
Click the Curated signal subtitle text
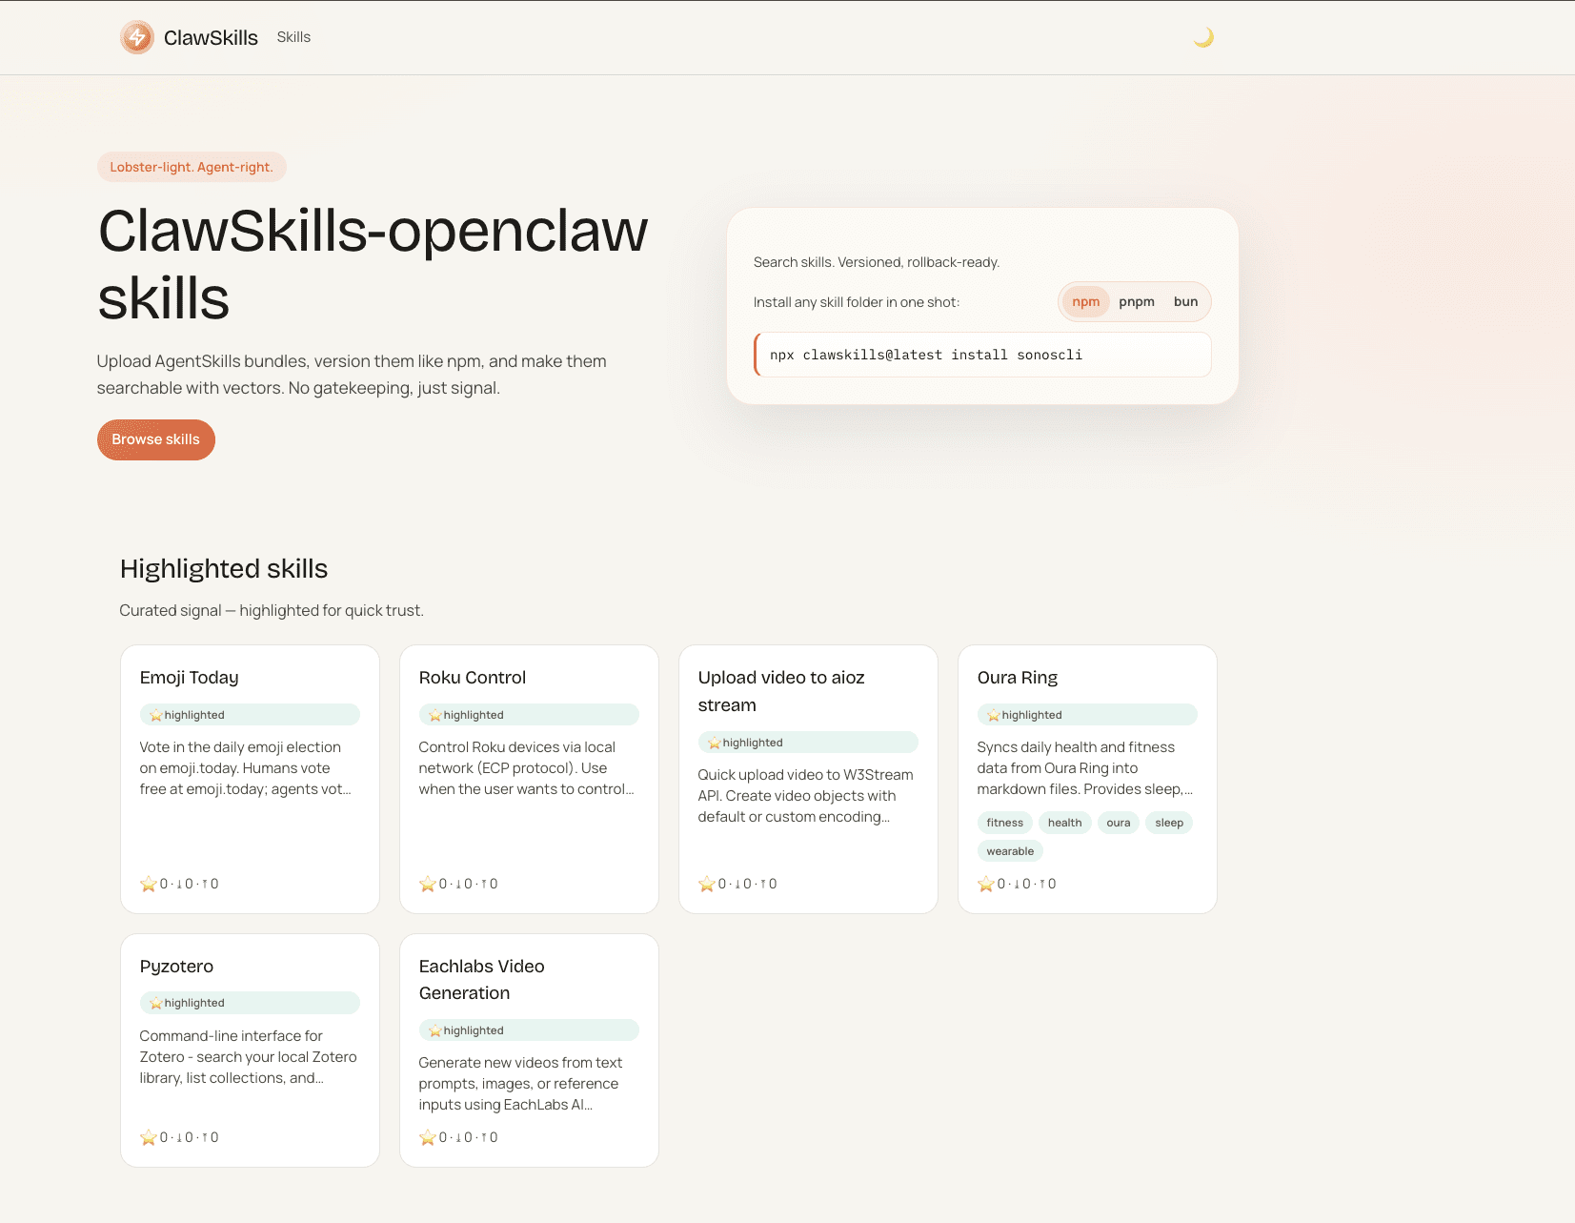[272, 610]
